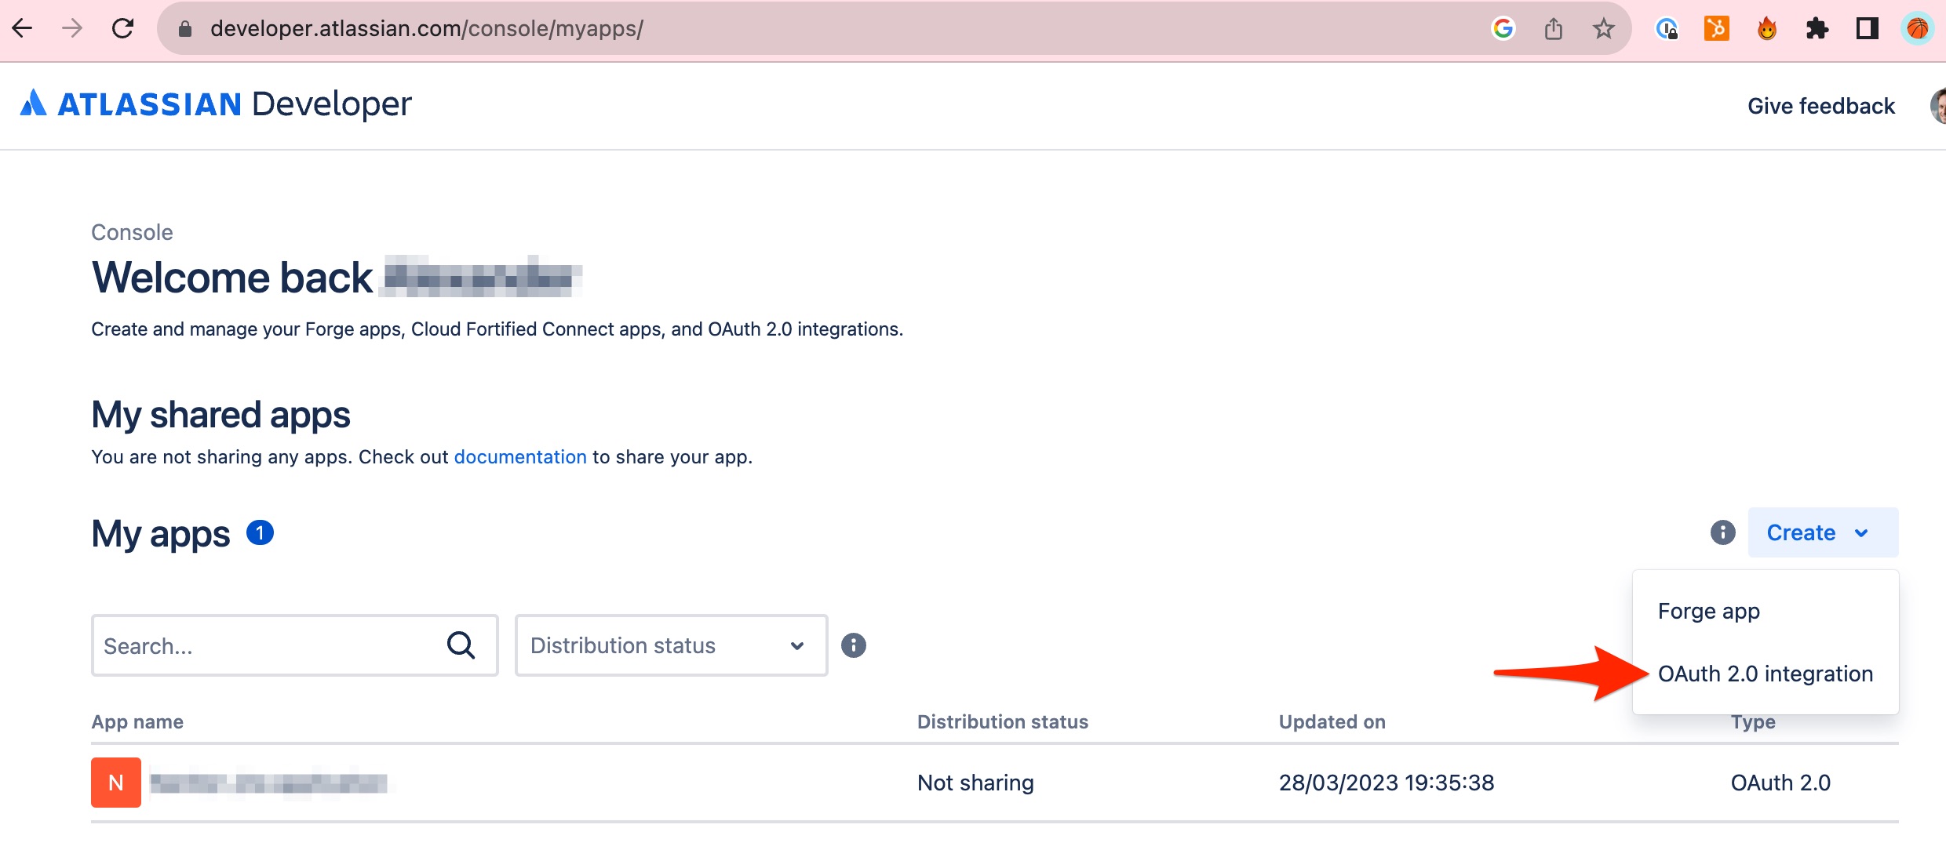This screenshot has width=1946, height=850.
Task: Click the Updated on column header
Action: coord(1332,721)
